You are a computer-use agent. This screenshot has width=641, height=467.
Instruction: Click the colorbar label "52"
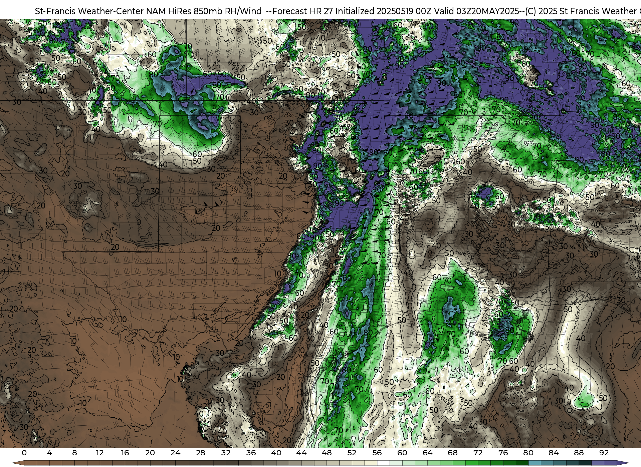tap(352, 453)
